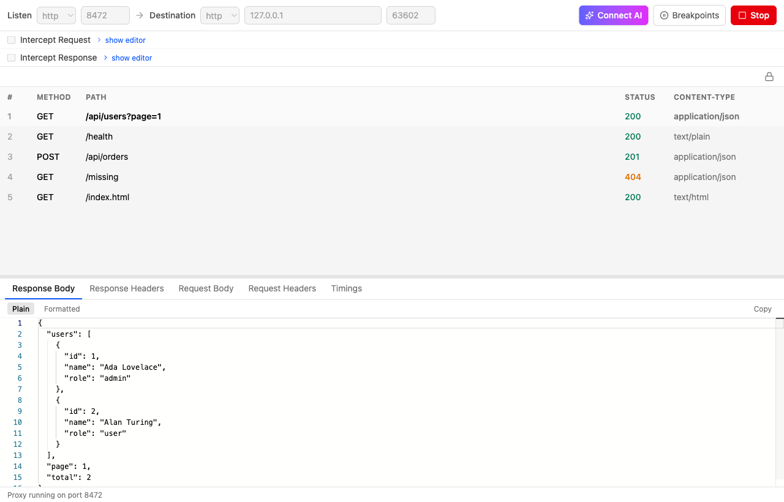Select the POST /api/orders request row

click(392, 157)
